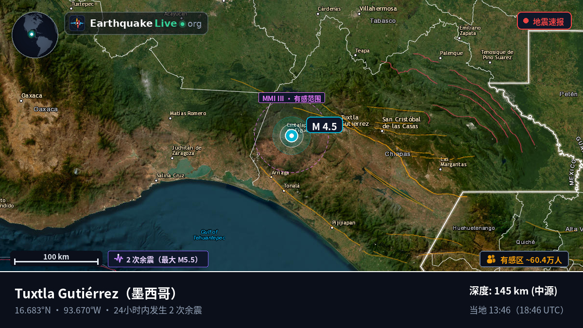Select the coordinates 16.683°N 93.670°W text
Image resolution: width=583 pixels, height=328 pixels.
[58, 310]
